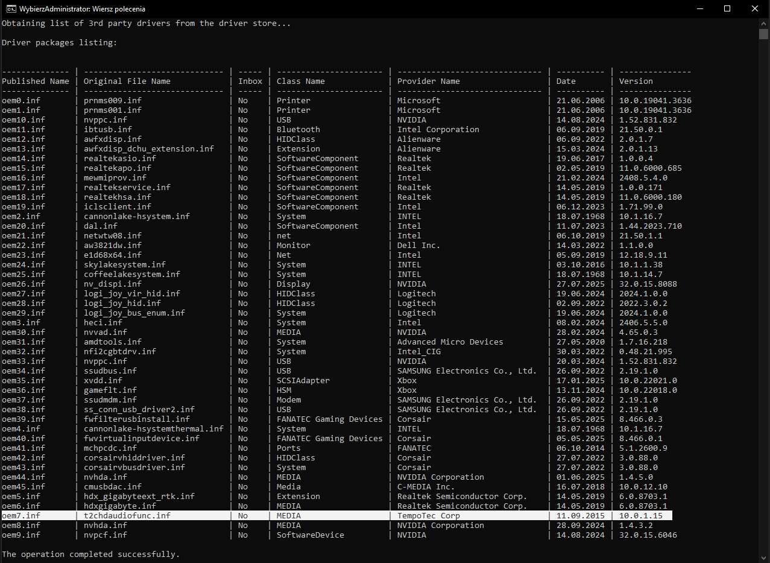Image resolution: width=770 pixels, height=563 pixels.
Task: Click t2chdaudiofunc.inf file name
Action: pos(127,516)
